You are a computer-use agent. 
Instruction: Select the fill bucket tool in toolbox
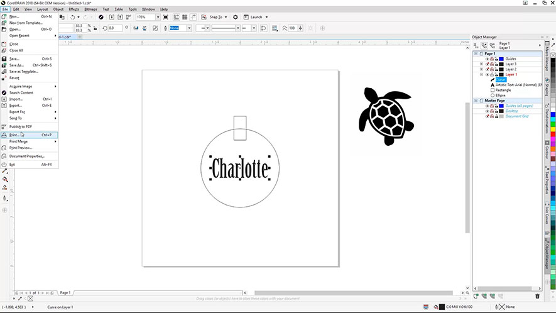[4, 179]
